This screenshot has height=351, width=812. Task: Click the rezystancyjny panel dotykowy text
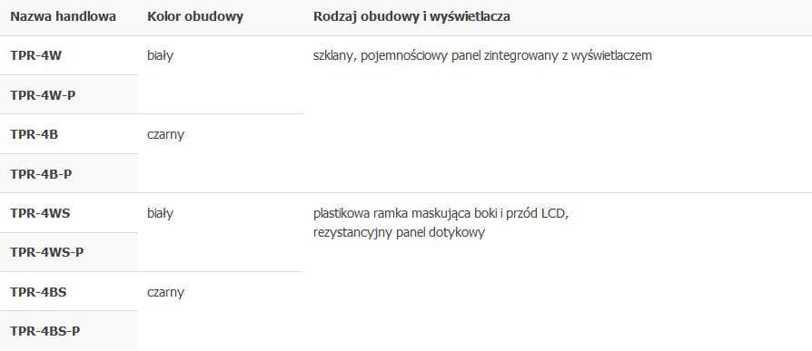[399, 232]
